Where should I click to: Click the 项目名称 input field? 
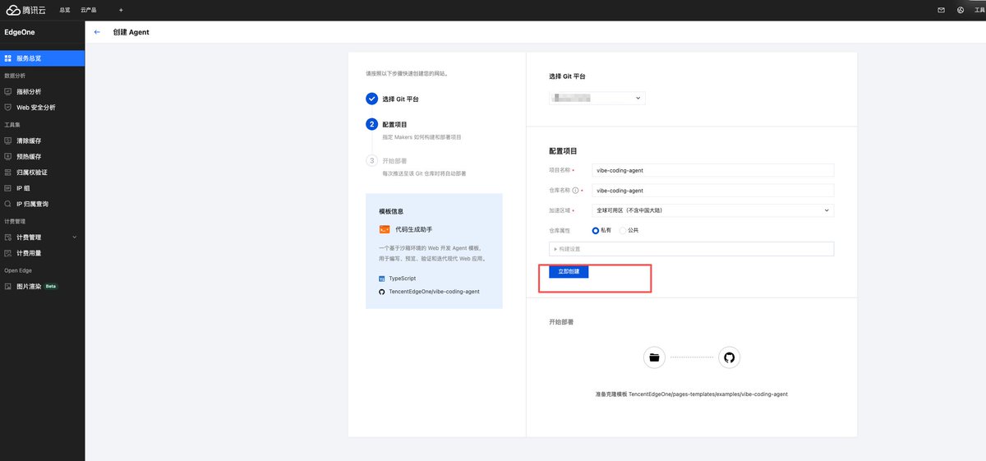click(x=713, y=170)
